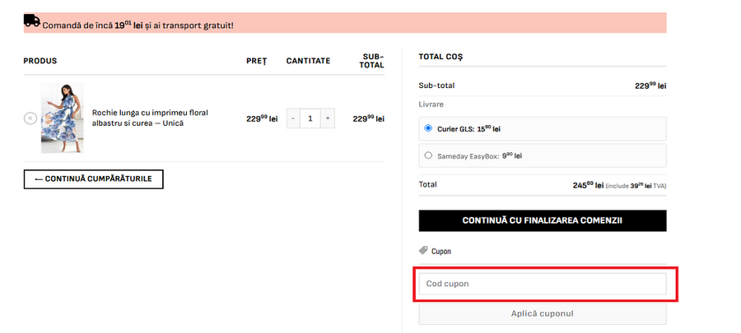
Task: Open the floral dress product thumbnail
Action: point(63,118)
